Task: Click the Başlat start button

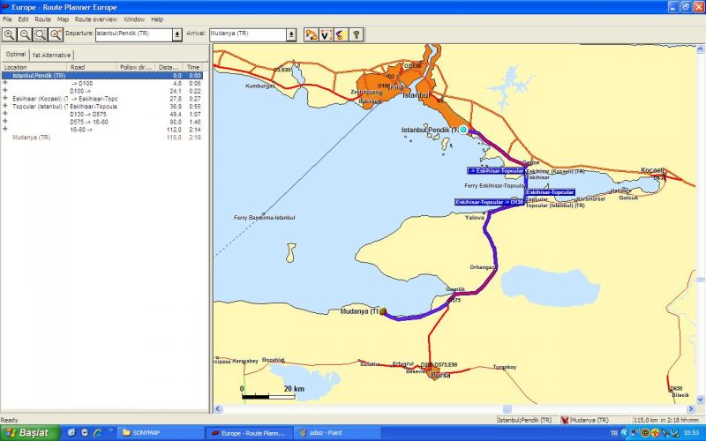Action: (x=30, y=433)
